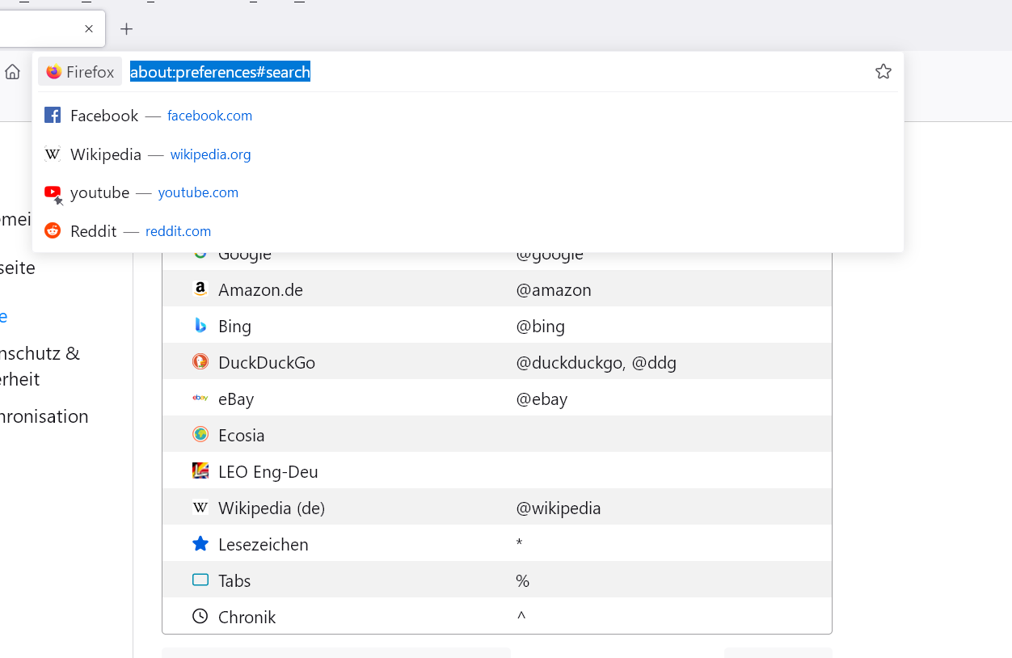Select the Facebook suggestion
1012x658 pixels.
coord(104,116)
